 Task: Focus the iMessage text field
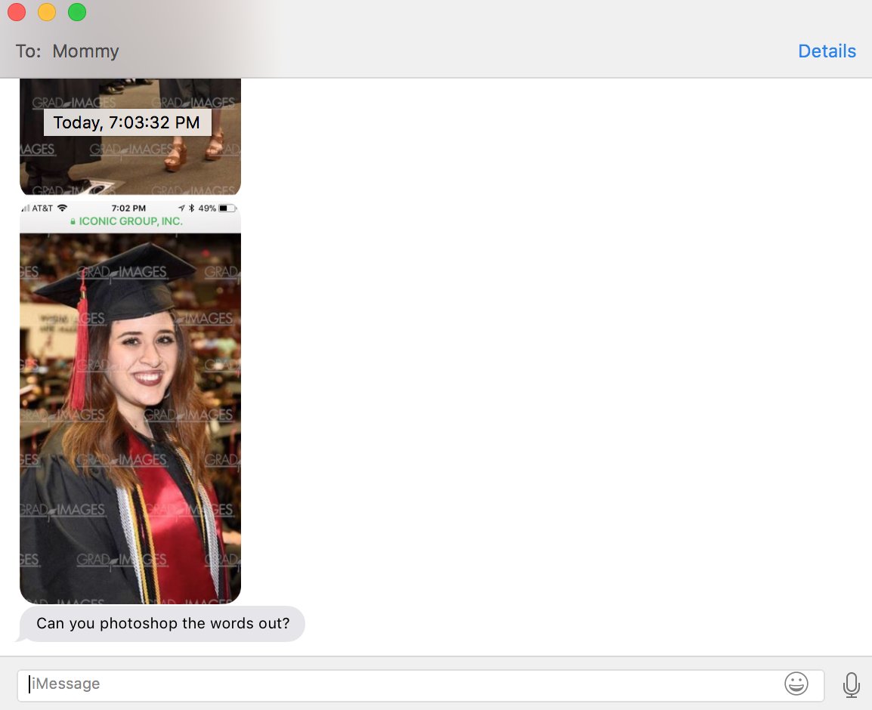pyautogui.click(x=420, y=684)
